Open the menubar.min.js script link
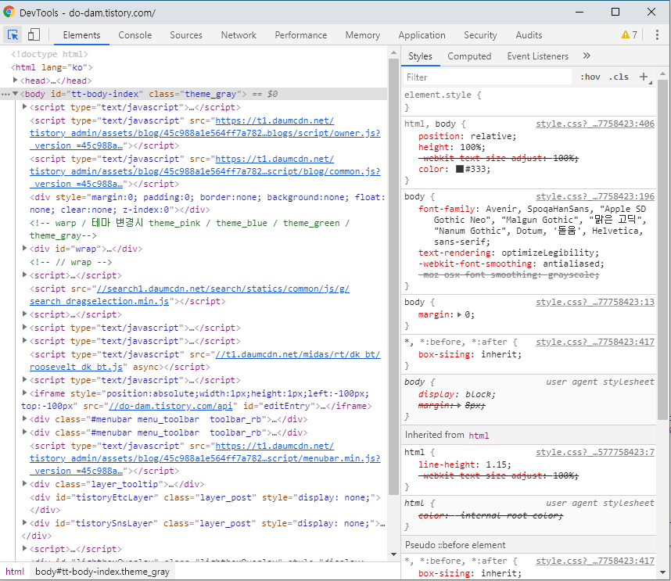The height and width of the screenshot is (581, 671). (205, 458)
